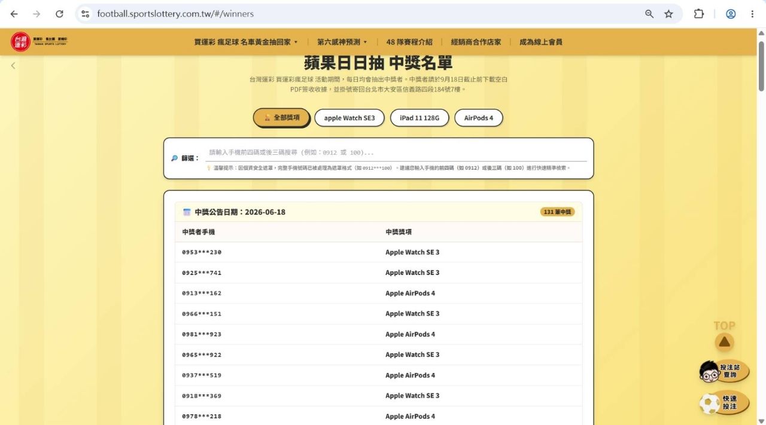Select the 全部獎項 filter tab
The width and height of the screenshot is (766, 425).
coord(281,118)
